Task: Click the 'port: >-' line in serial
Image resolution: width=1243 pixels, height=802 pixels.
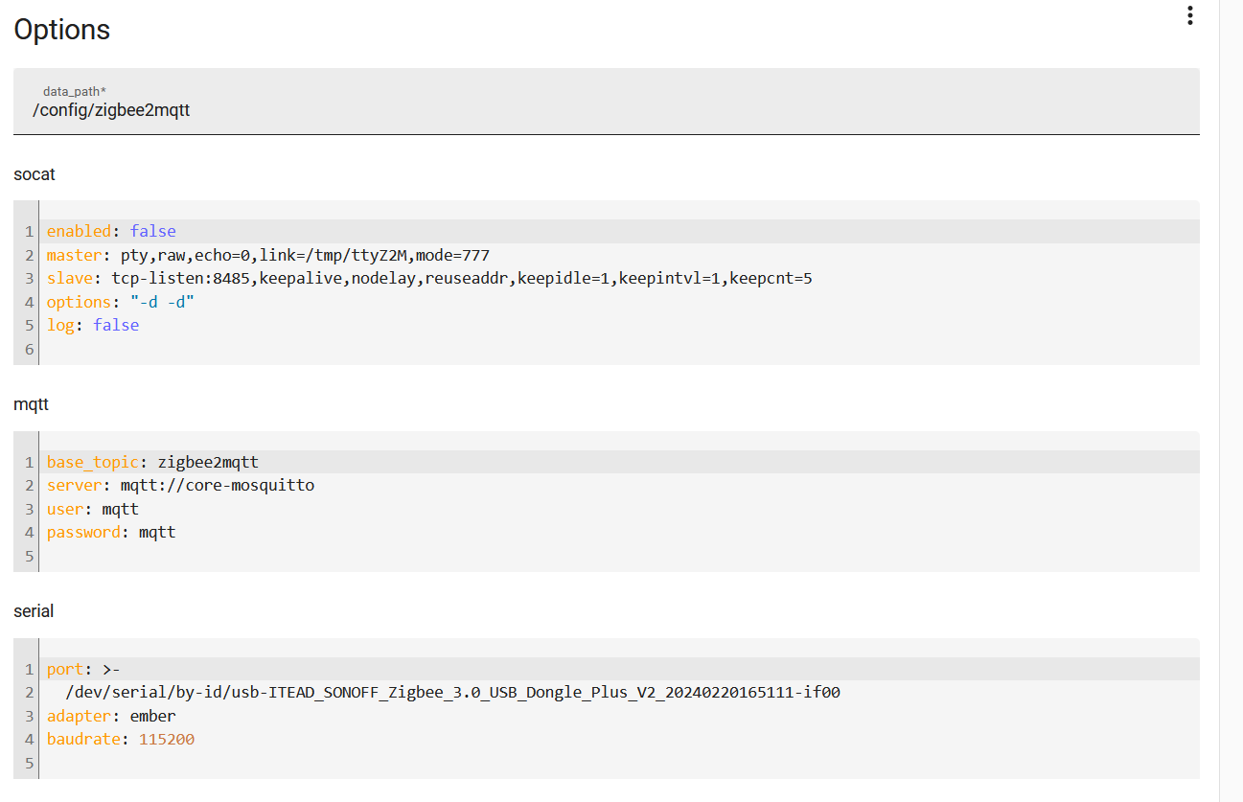Action: click(83, 669)
